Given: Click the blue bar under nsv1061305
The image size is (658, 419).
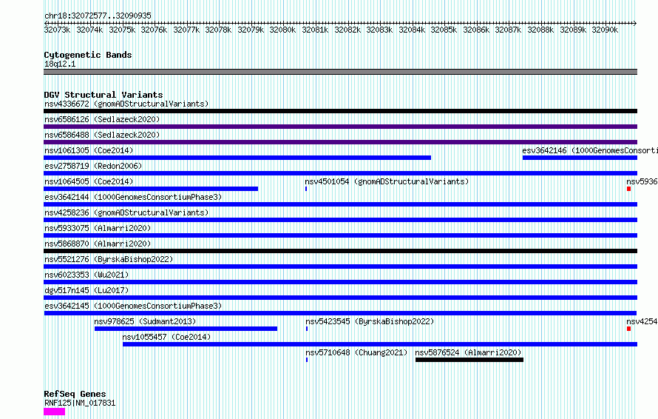Looking at the screenshot, I should point(237,158).
